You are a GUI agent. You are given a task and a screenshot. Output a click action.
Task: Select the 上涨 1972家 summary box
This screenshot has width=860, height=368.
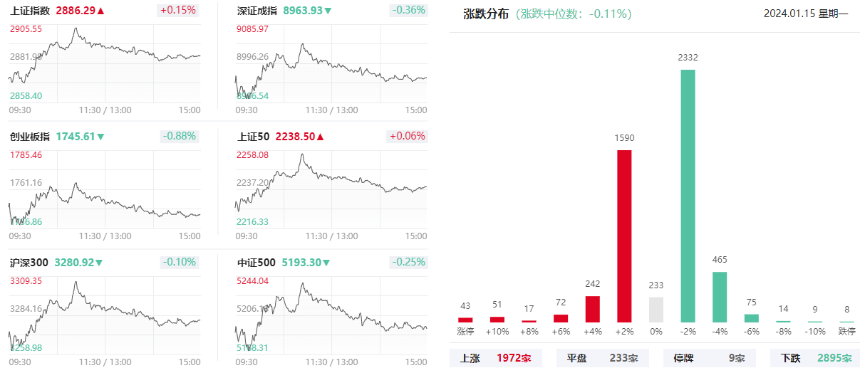point(495,358)
